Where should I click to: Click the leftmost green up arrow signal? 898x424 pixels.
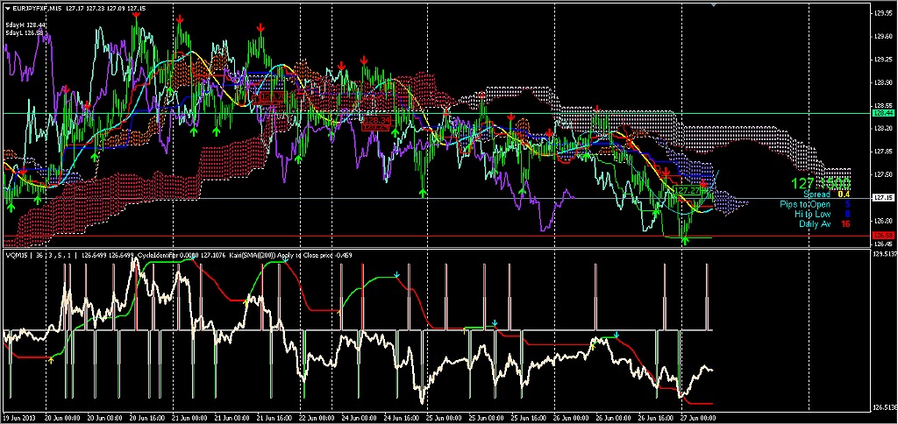click(x=11, y=206)
